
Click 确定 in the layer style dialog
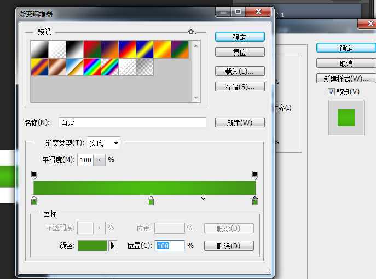(x=346, y=48)
